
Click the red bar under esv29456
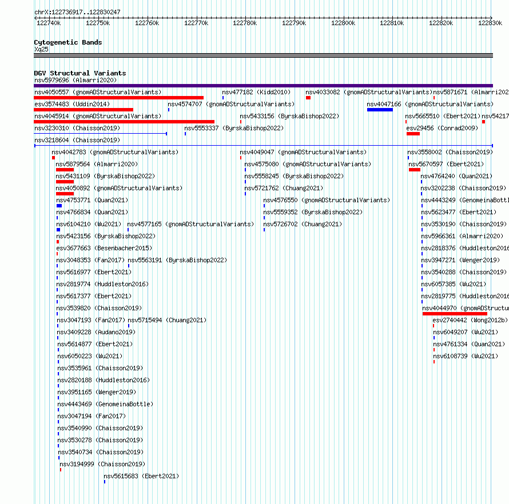pos(413,134)
